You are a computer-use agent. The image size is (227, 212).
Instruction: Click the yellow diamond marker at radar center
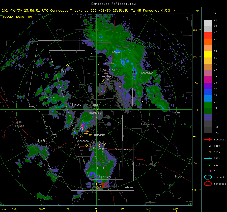(96, 110)
